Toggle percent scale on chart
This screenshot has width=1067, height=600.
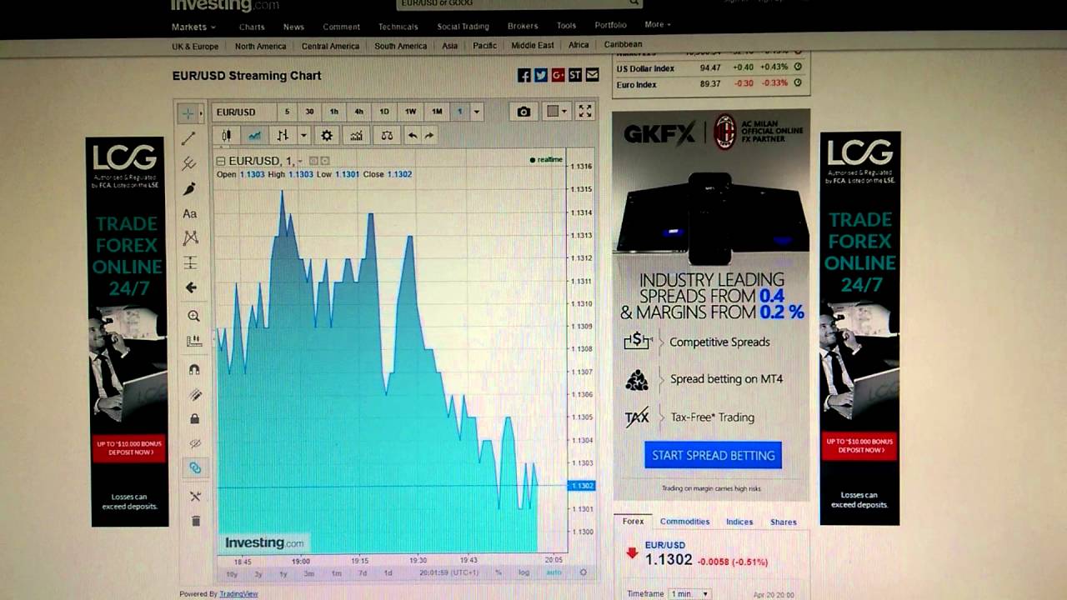pos(498,572)
